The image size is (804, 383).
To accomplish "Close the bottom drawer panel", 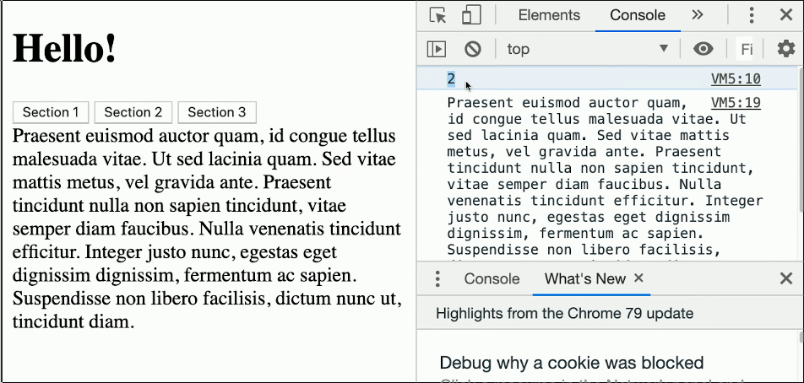I will point(785,278).
